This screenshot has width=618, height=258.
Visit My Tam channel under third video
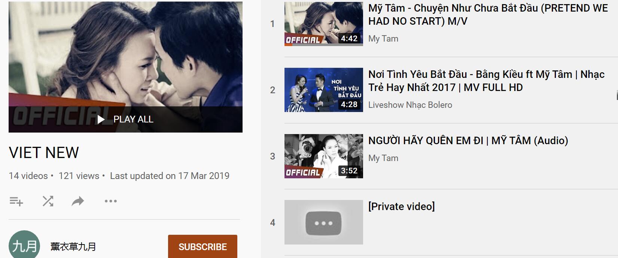coord(383,158)
